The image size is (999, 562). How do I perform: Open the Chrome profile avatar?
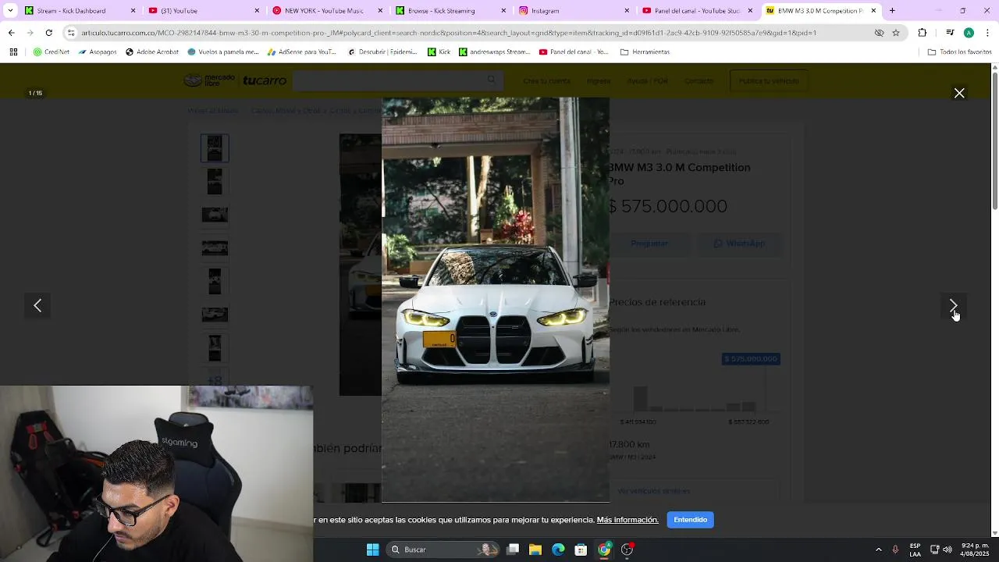click(969, 33)
